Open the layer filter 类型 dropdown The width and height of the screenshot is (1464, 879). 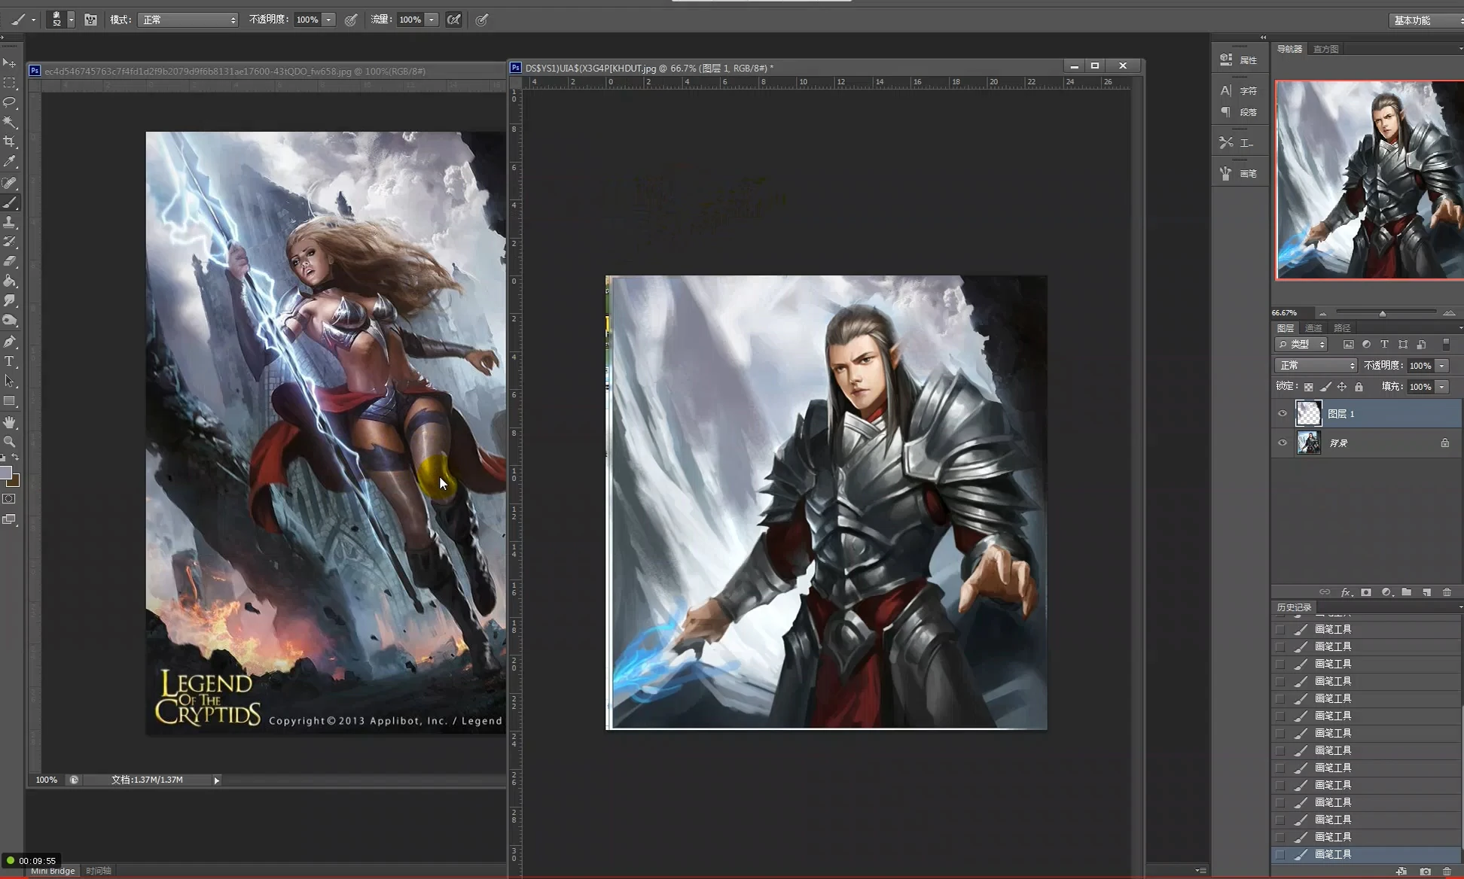pos(1301,344)
